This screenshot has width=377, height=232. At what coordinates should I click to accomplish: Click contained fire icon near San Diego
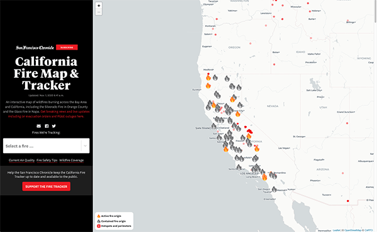point(275,189)
